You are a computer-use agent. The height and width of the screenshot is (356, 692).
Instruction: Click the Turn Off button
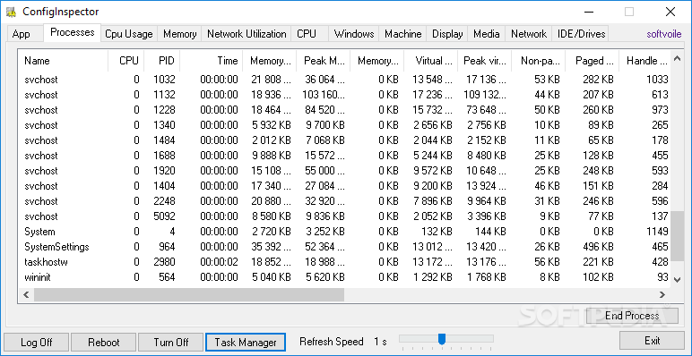[x=171, y=342]
